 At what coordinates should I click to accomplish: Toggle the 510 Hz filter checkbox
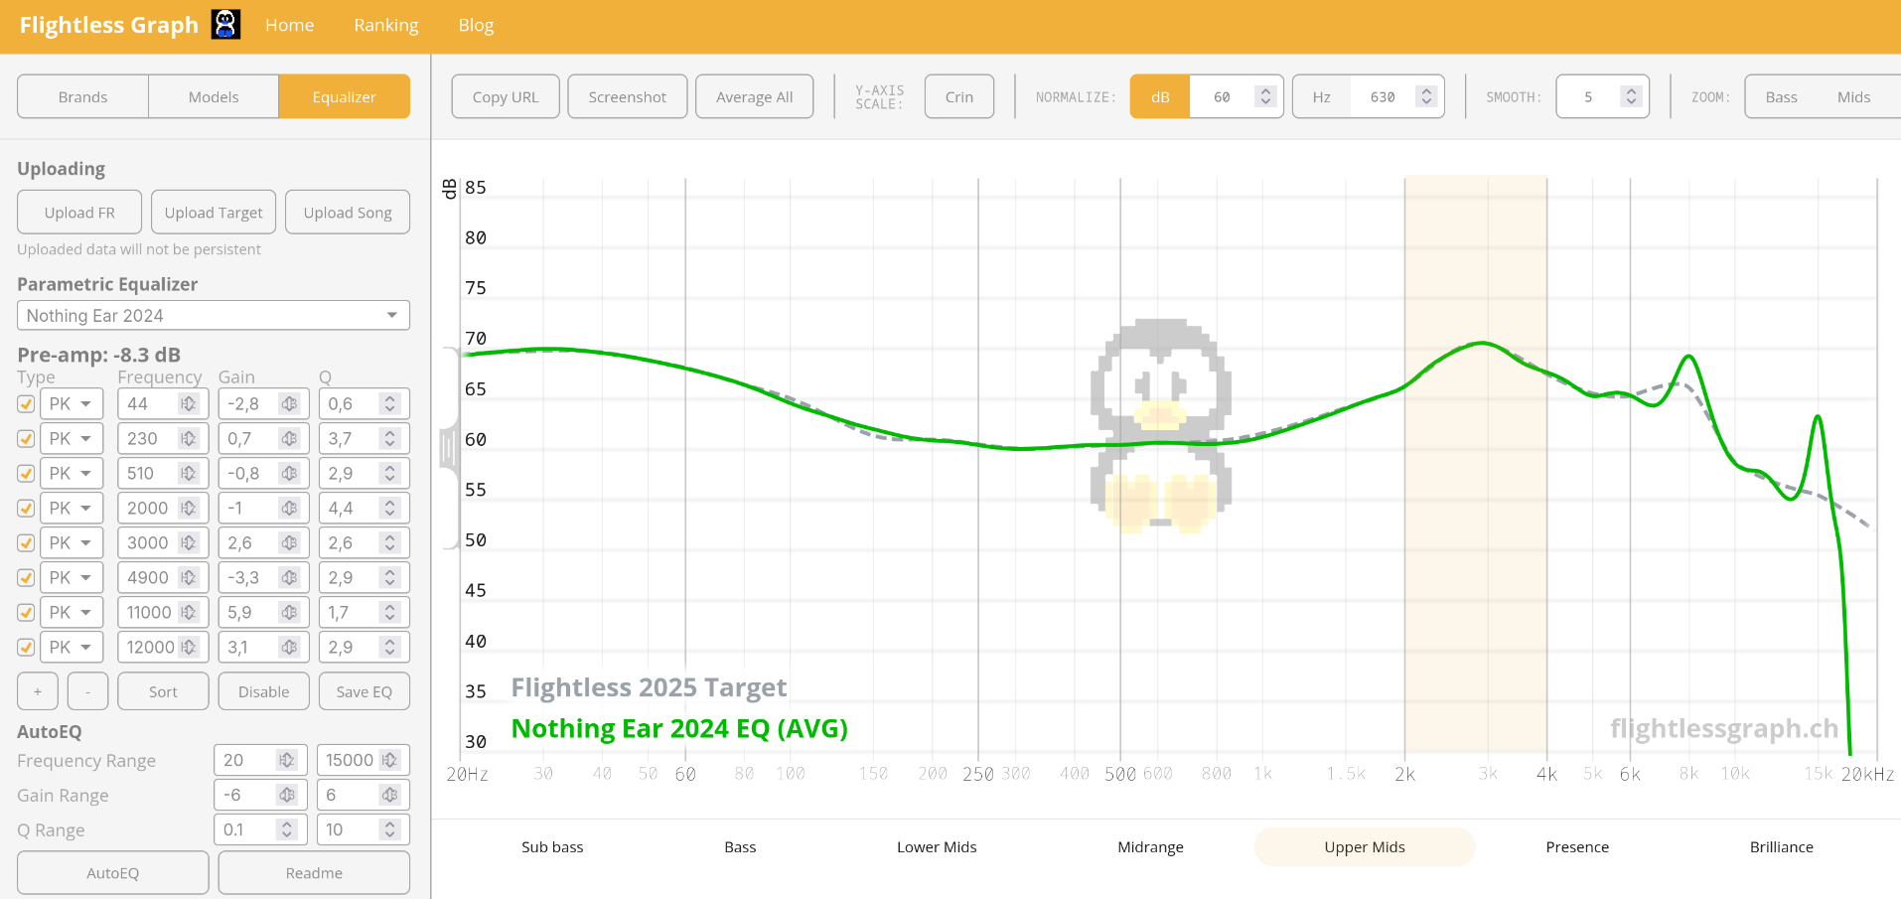pos(26,474)
